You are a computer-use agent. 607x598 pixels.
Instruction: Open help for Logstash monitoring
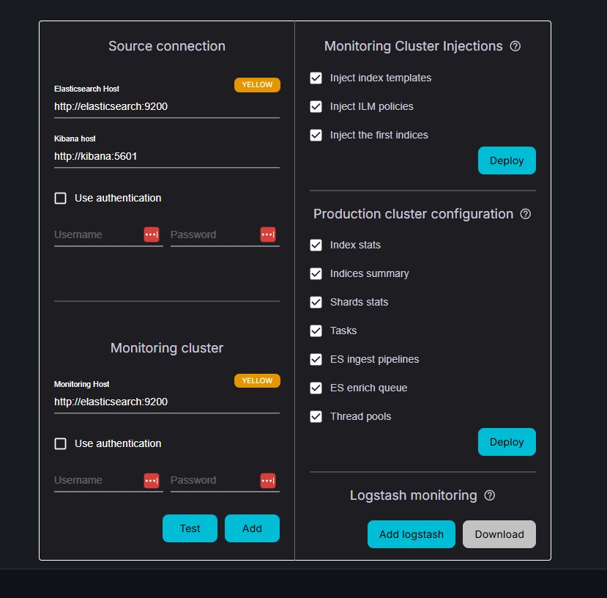tap(489, 495)
